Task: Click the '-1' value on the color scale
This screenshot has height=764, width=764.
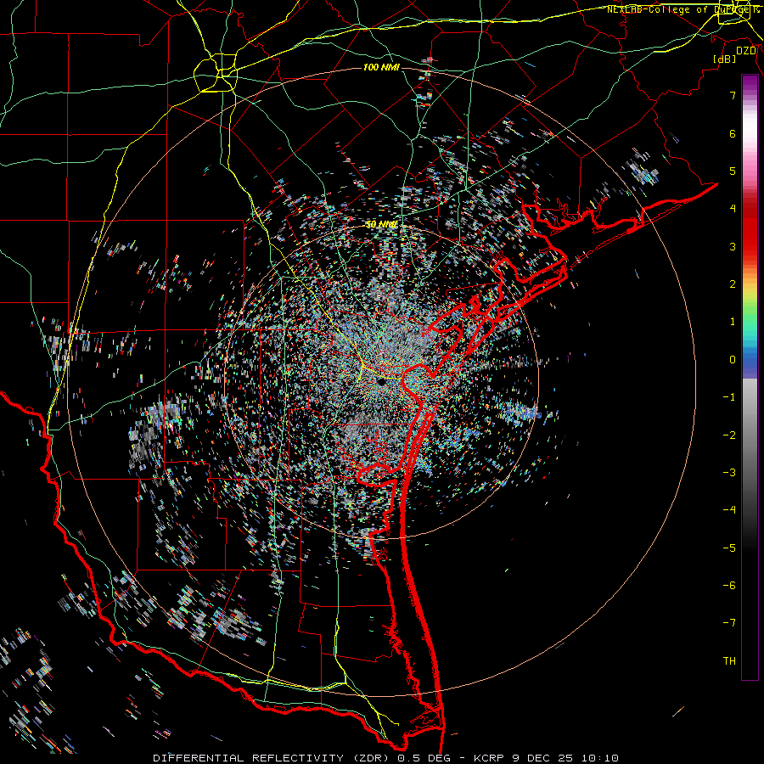Action: [729, 397]
